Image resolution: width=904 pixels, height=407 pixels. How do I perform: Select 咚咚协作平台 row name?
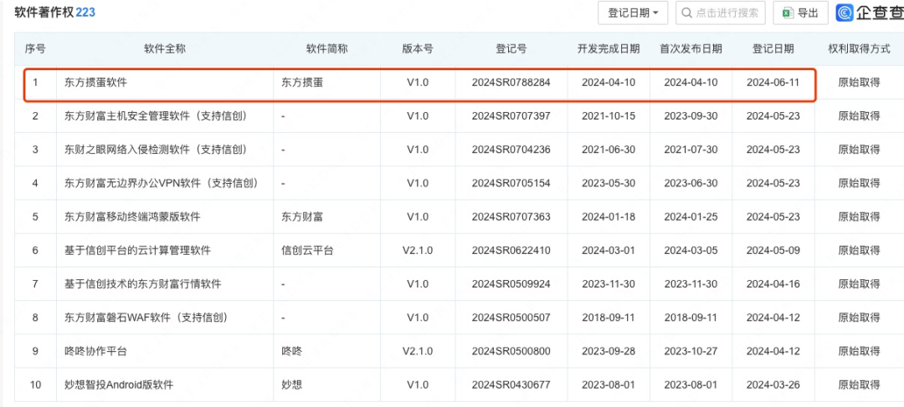(95, 351)
